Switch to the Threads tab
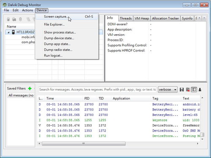The width and height of the screenshot is (211, 158). (126, 19)
